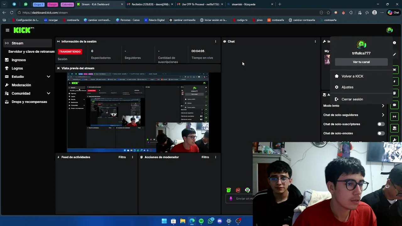Click the Ver tu canal button
The width and height of the screenshot is (402, 226).
(x=361, y=62)
